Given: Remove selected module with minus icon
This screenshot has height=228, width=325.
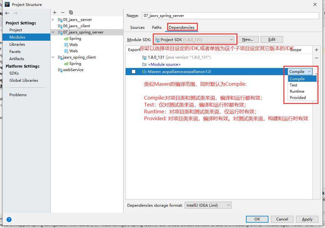Looking at the screenshot, I should coord(63,13).
